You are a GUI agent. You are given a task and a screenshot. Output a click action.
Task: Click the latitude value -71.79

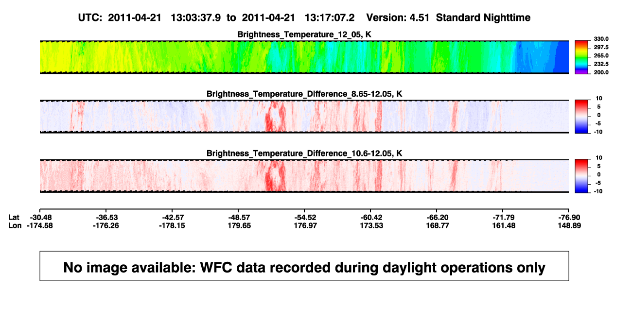coord(503,217)
